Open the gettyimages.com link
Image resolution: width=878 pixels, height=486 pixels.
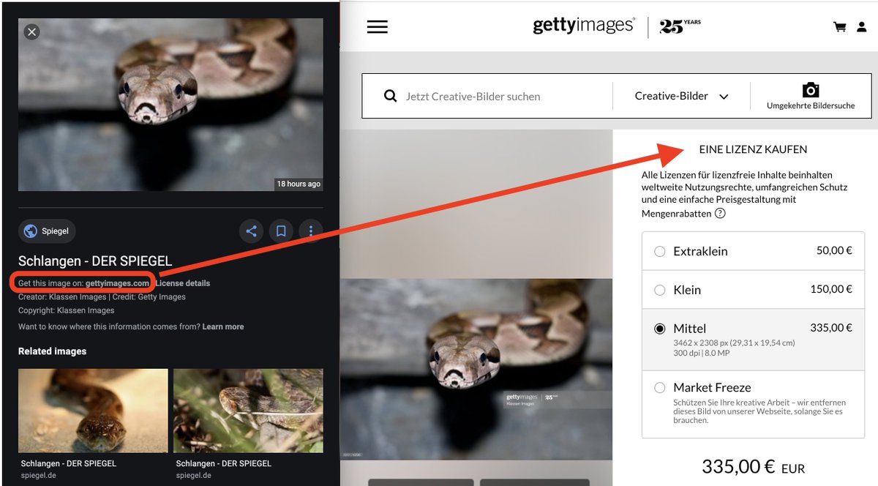point(117,283)
